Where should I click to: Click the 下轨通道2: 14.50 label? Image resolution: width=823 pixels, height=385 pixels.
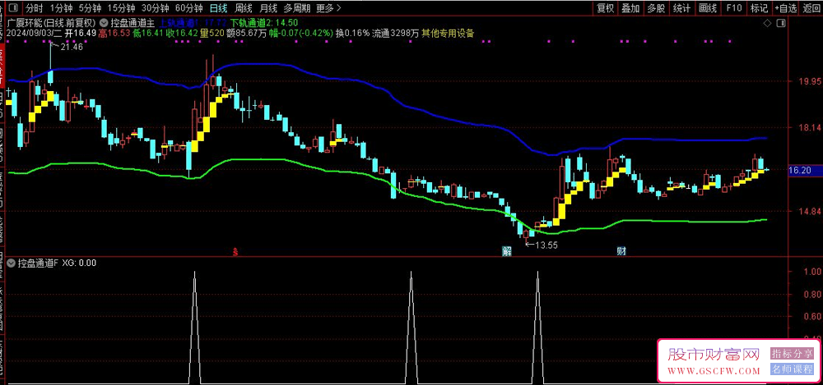pos(264,22)
